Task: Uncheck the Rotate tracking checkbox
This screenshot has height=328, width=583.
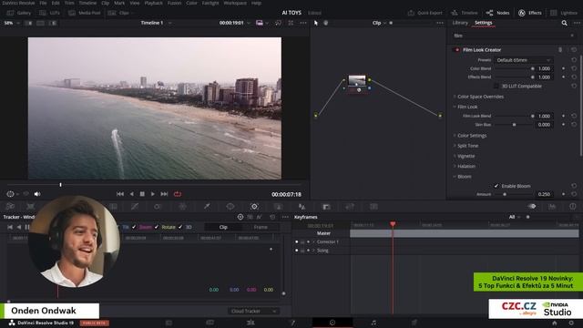Action: coord(157,227)
